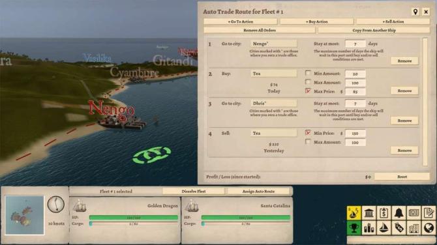Viewport: 437px width, 245px height.
Task: Click the green fleet marker on the water
Action: pyautogui.click(x=152, y=155)
